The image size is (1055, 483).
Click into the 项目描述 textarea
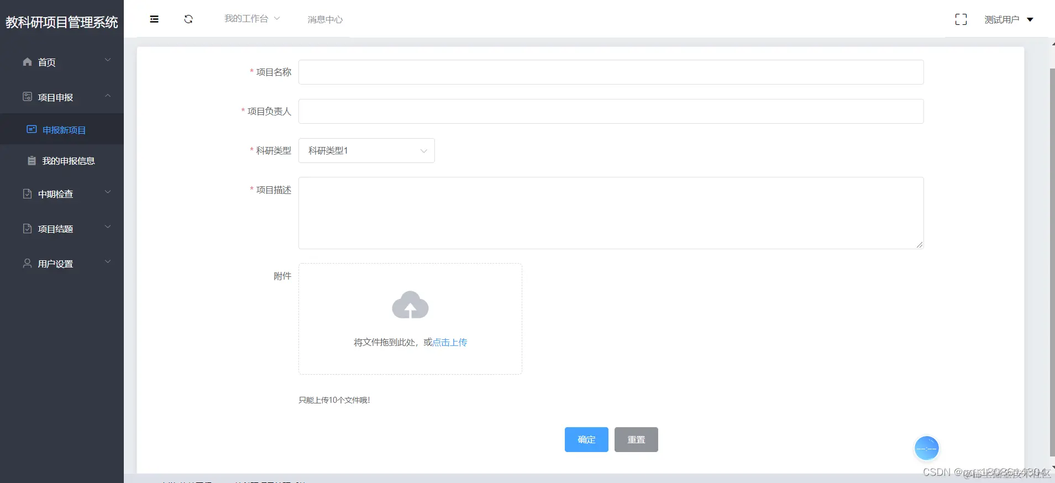[x=611, y=213]
